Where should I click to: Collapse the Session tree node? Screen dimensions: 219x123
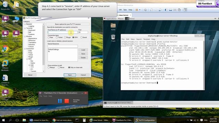coord(25,24)
